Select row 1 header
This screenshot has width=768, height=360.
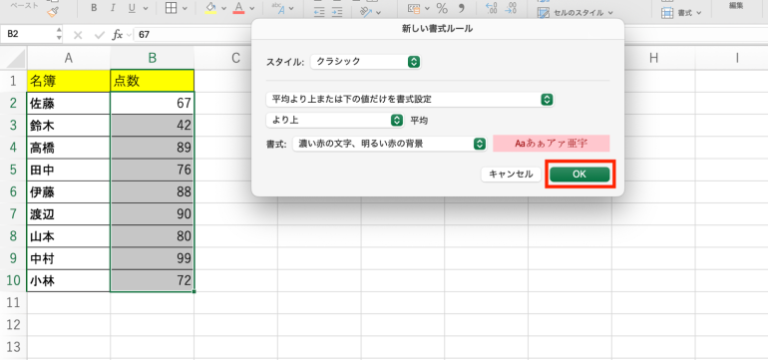(13, 81)
